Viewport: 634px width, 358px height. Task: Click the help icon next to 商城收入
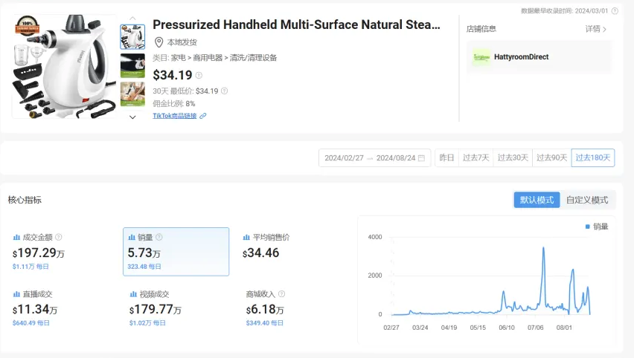[282, 294]
